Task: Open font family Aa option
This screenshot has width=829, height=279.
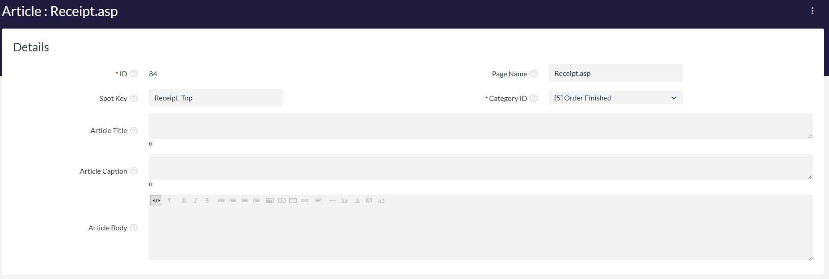Action: 344,201
